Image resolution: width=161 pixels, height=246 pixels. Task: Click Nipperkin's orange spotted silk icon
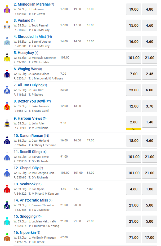[7, 237]
